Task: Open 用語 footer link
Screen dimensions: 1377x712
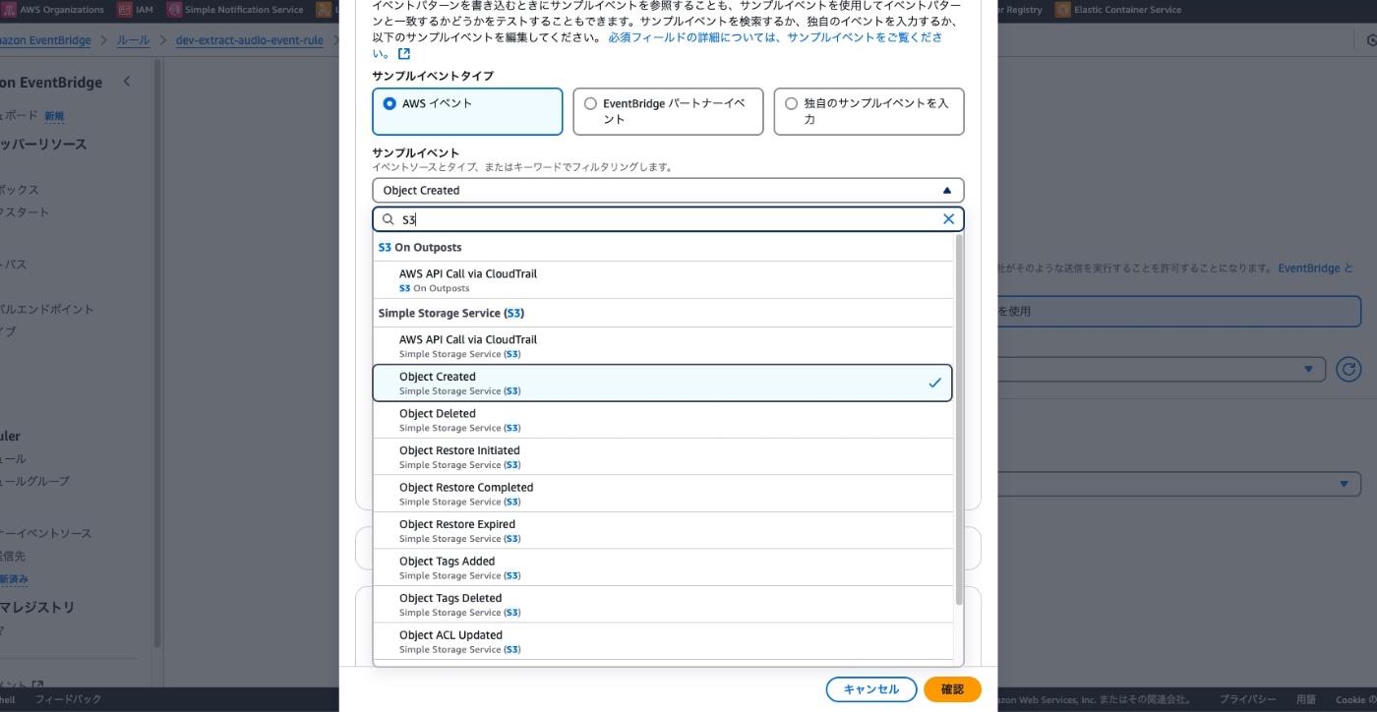Action: (1305, 700)
